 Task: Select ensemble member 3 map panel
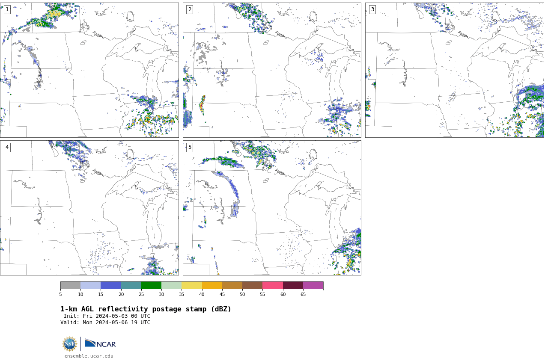click(x=454, y=70)
